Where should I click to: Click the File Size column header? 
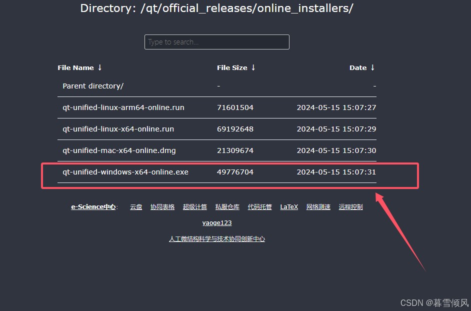(x=232, y=68)
